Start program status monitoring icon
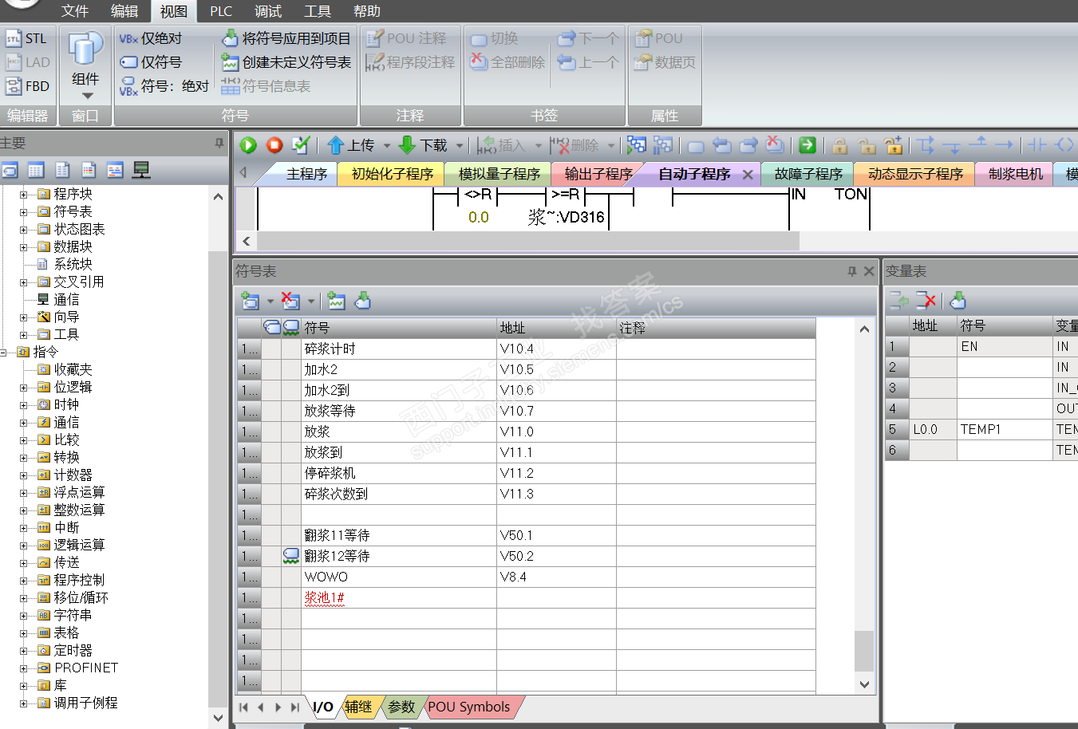 click(637, 145)
